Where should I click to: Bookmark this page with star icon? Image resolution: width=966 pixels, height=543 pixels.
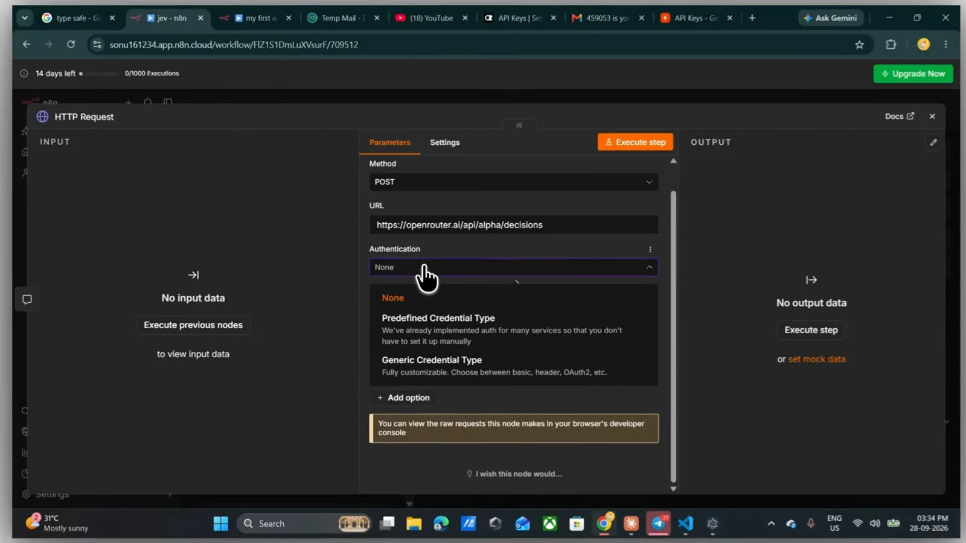click(859, 45)
